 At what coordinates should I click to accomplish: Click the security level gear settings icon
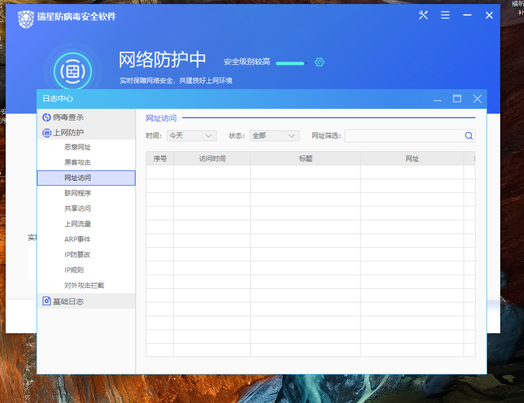pos(320,62)
